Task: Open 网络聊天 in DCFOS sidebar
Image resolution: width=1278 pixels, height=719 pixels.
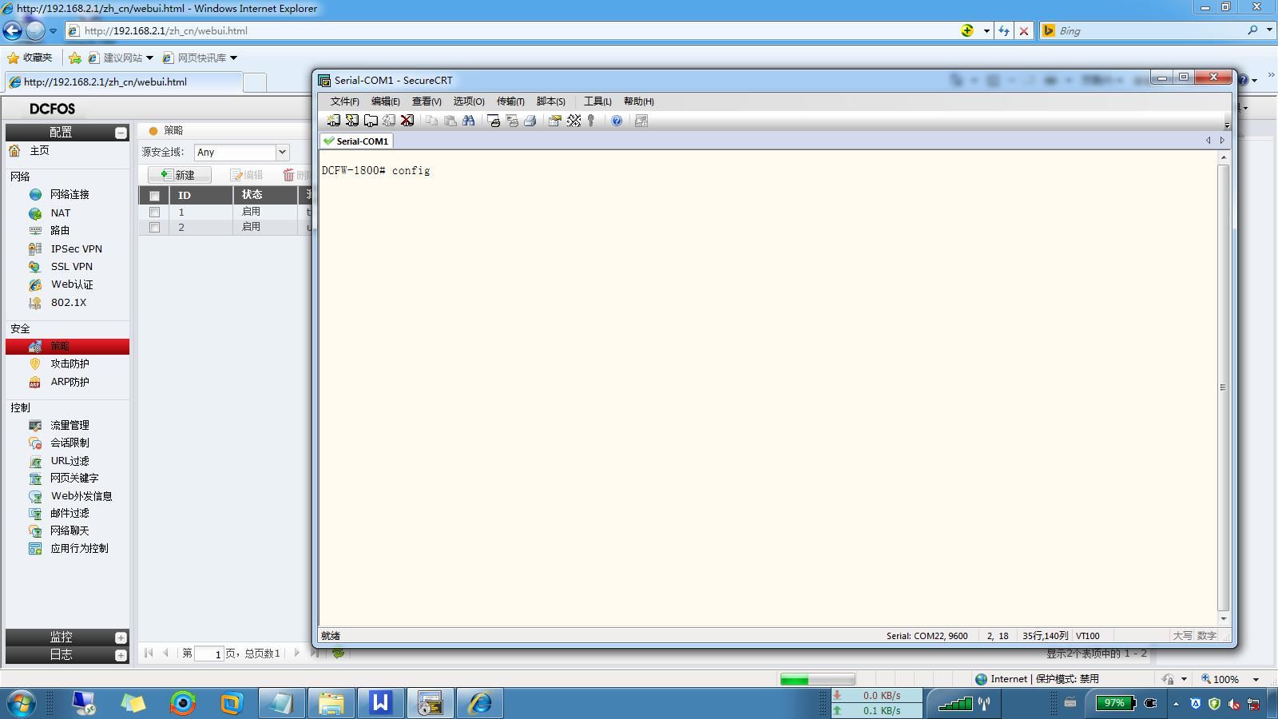Action: tap(69, 530)
